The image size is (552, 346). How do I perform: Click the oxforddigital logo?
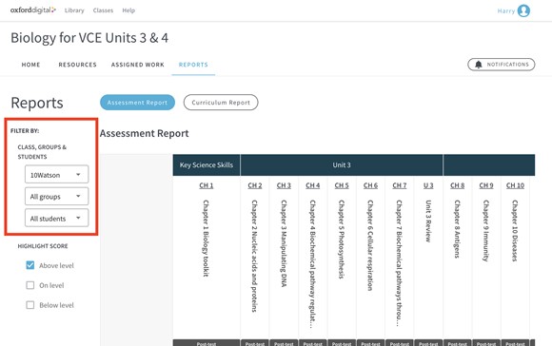[x=33, y=10]
